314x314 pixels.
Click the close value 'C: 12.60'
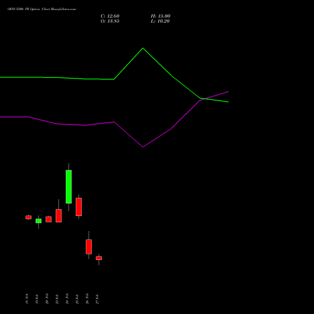click(x=110, y=16)
